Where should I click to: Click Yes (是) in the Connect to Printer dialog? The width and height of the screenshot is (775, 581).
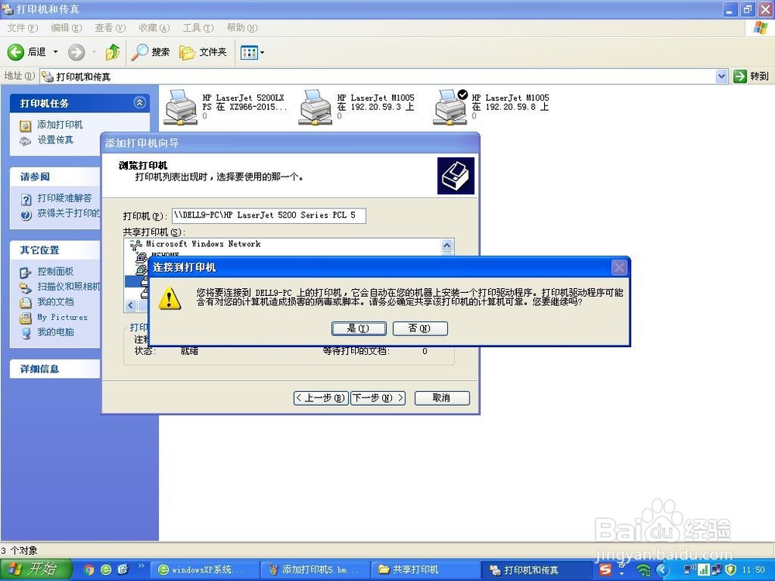coord(359,328)
